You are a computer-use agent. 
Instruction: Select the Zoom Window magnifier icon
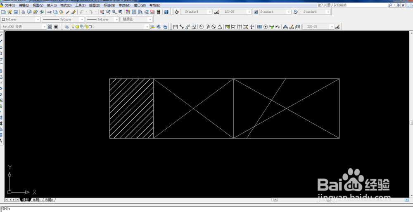coord(114,12)
